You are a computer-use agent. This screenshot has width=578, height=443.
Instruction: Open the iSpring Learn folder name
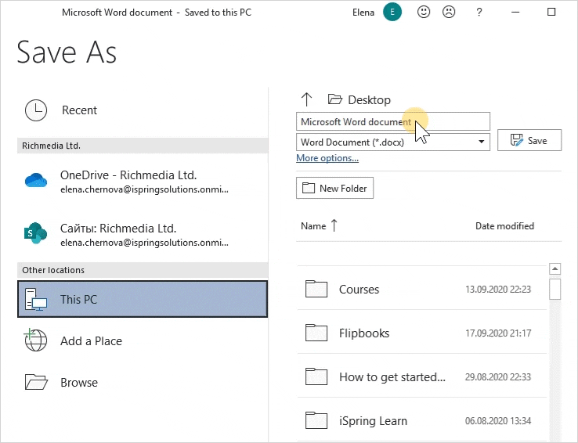point(373,421)
